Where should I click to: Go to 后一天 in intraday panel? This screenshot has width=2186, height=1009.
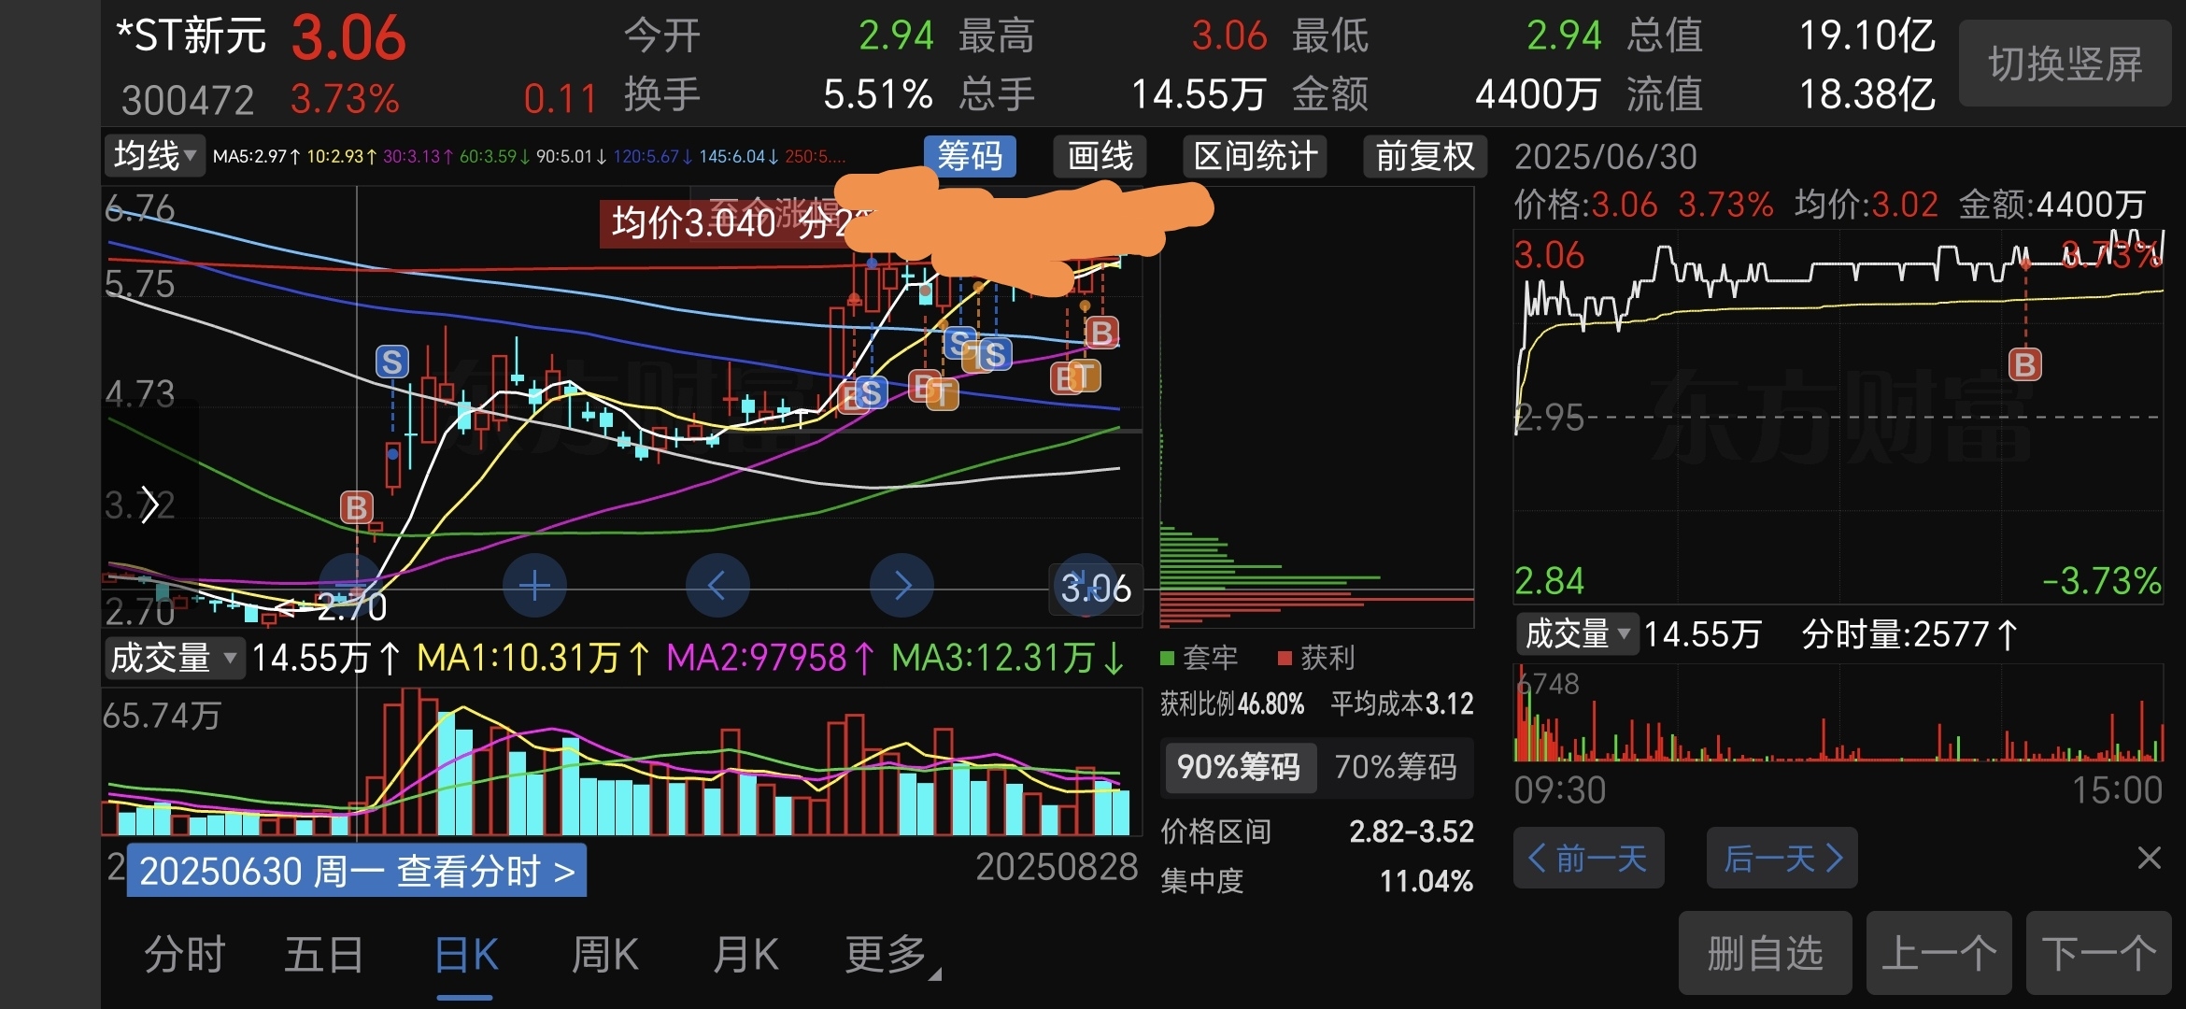(x=1781, y=858)
